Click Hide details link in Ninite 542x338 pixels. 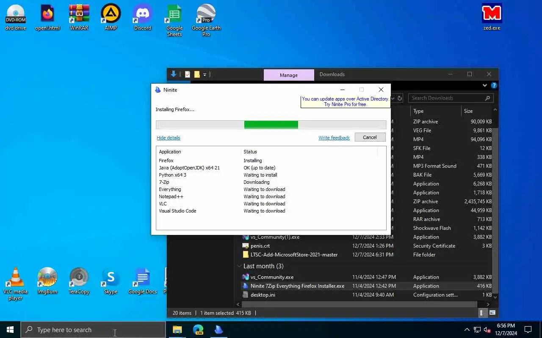pyautogui.click(x=169, y=138)
